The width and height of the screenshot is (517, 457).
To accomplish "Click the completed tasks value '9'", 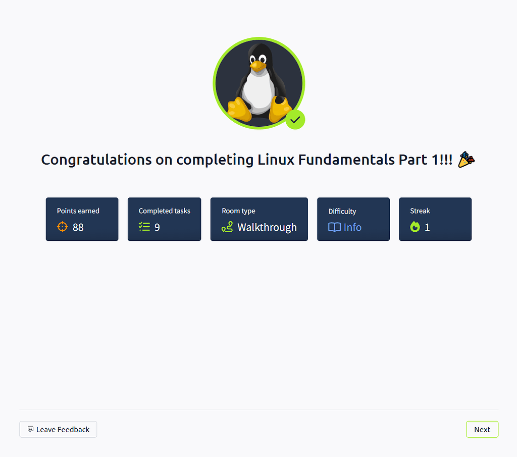I will (158, 227).
